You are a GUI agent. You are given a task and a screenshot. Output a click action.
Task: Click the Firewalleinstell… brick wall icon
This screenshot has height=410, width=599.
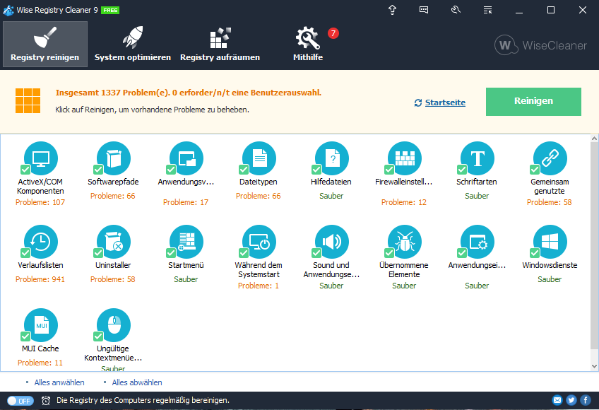coord(405,158)
